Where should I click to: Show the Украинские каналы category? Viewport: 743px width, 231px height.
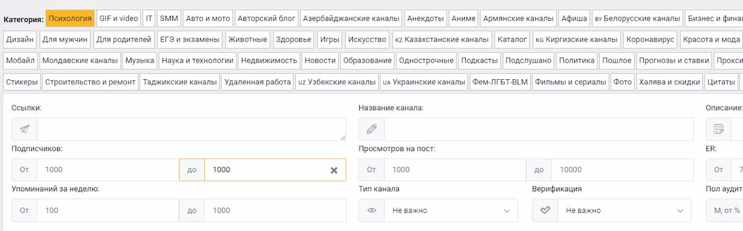point(424,82)
